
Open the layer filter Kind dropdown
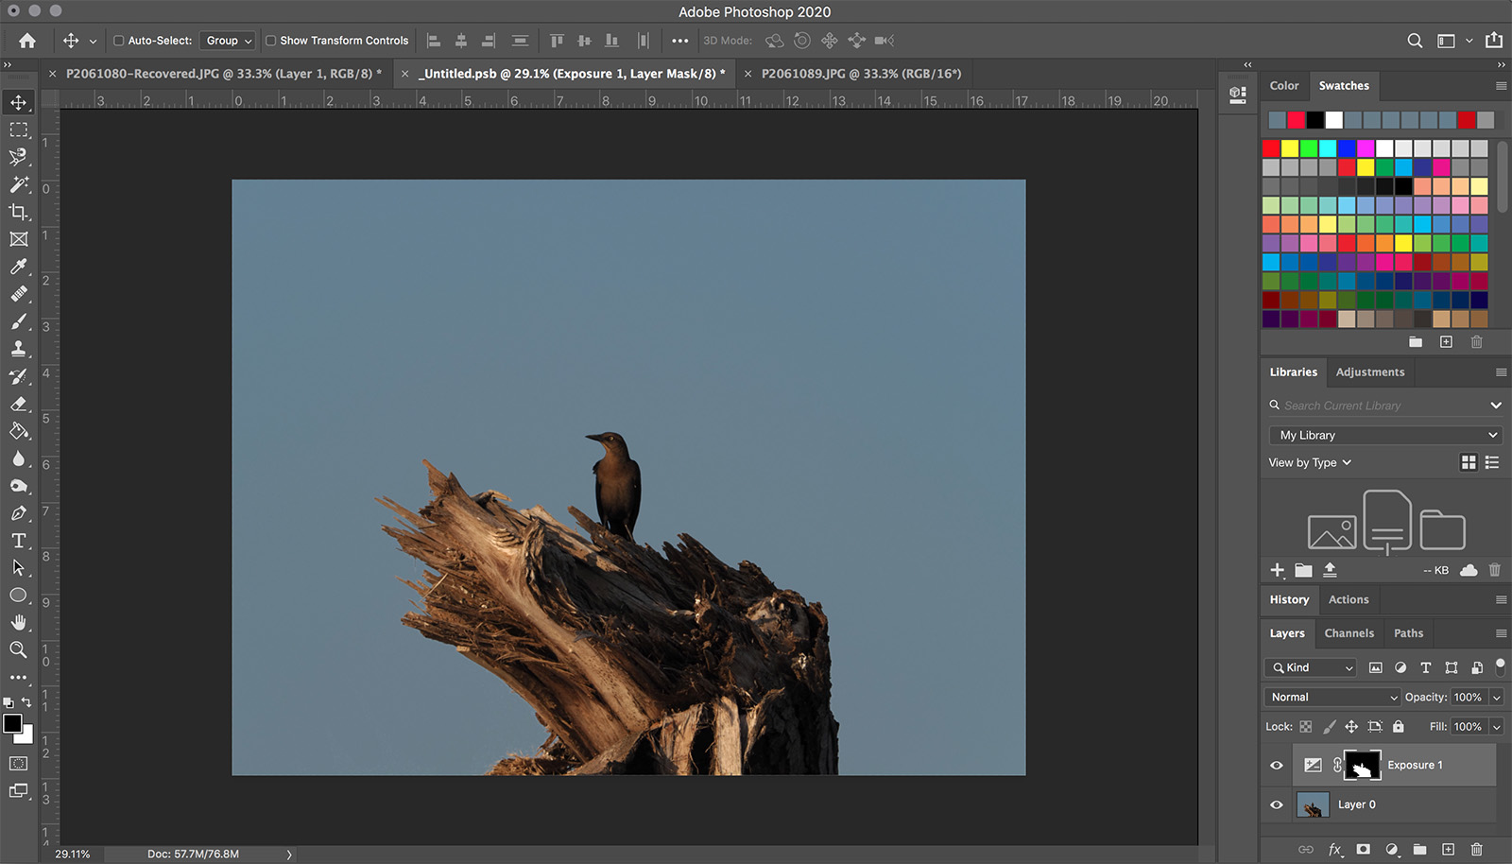pos(1311,667)
